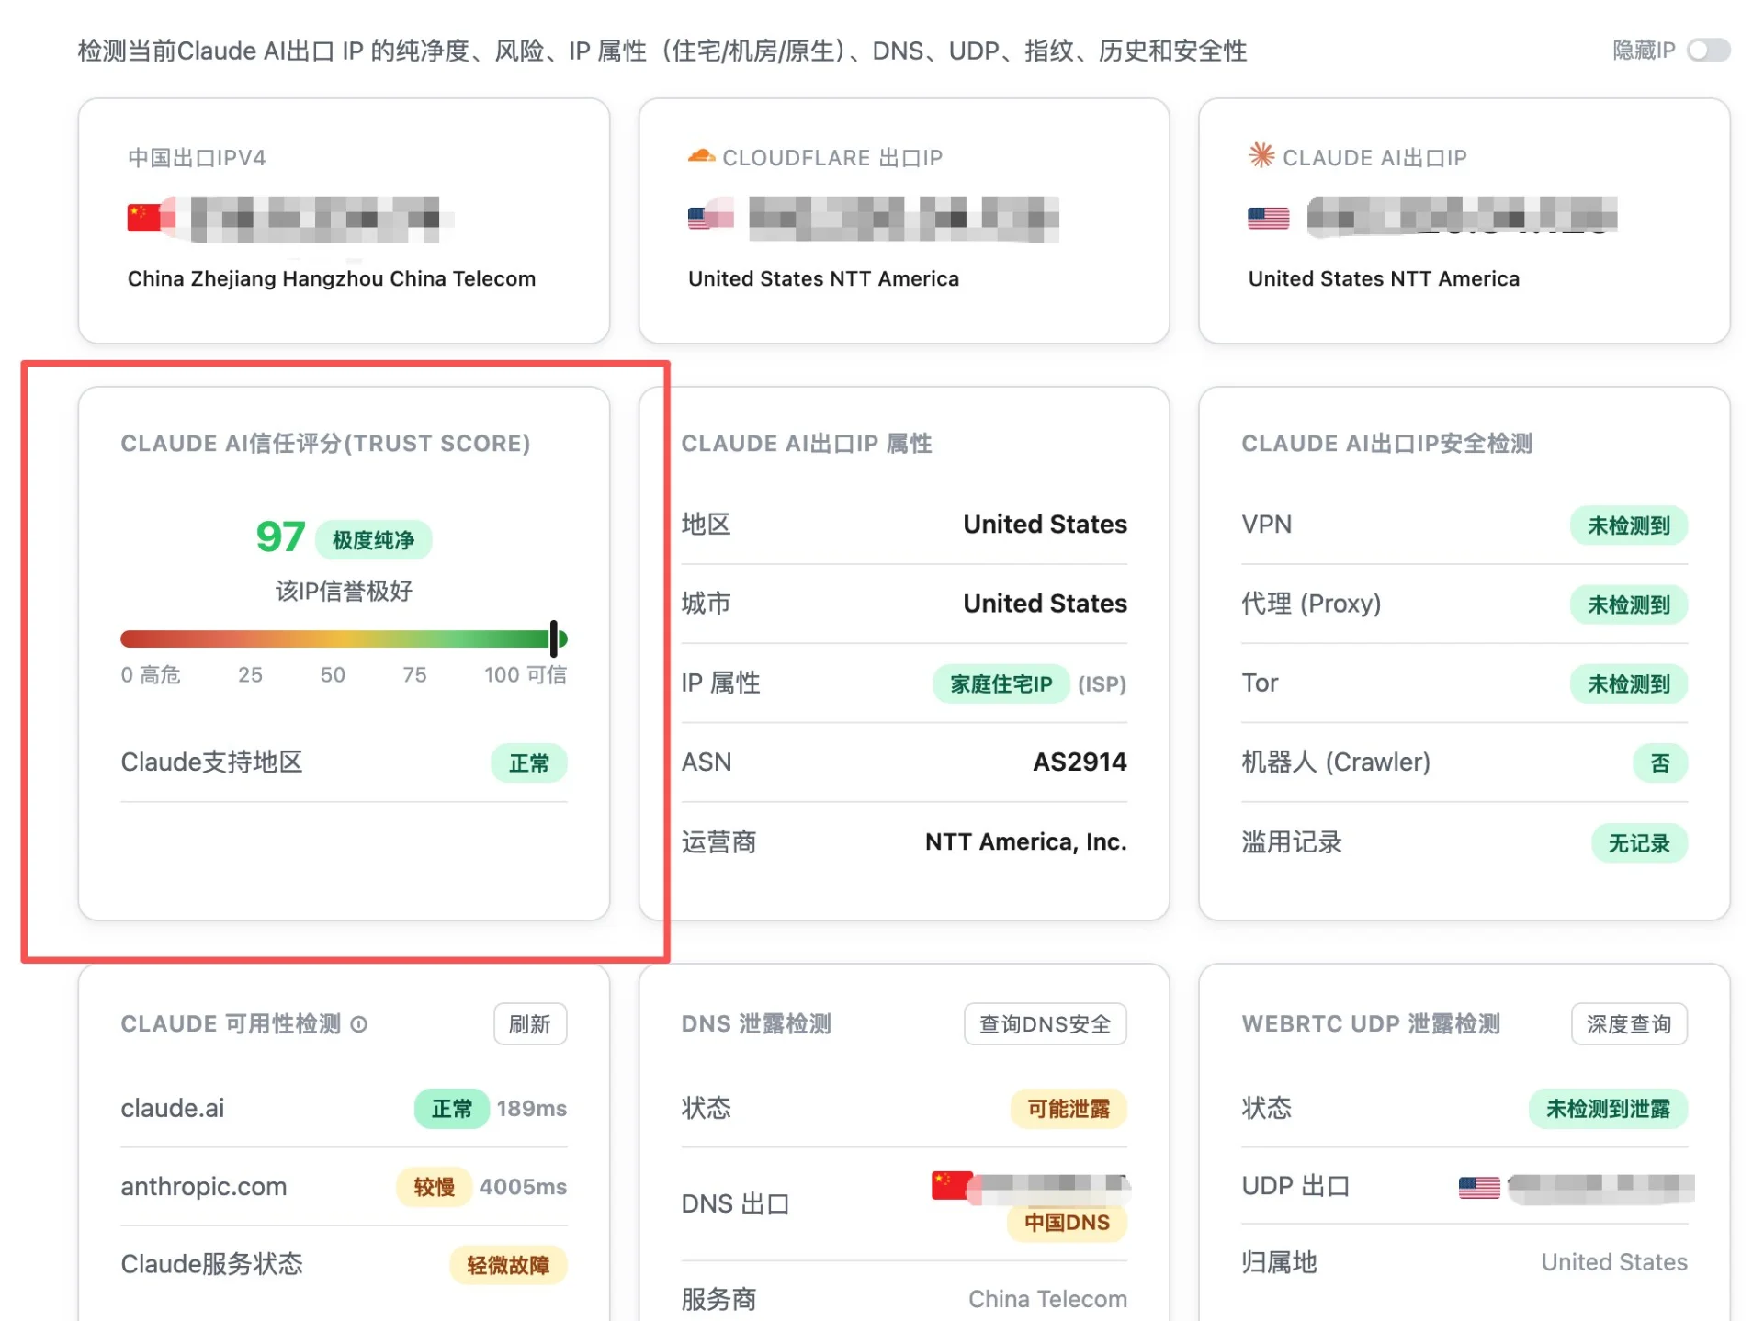Click the 城市 value United States
This screenshot has height=1321, width=1764.
click(x=1045, y=603)
